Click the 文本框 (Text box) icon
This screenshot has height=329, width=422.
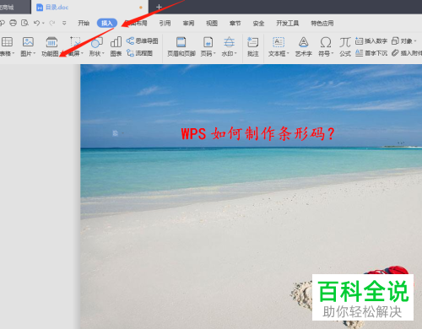point(279,42)
